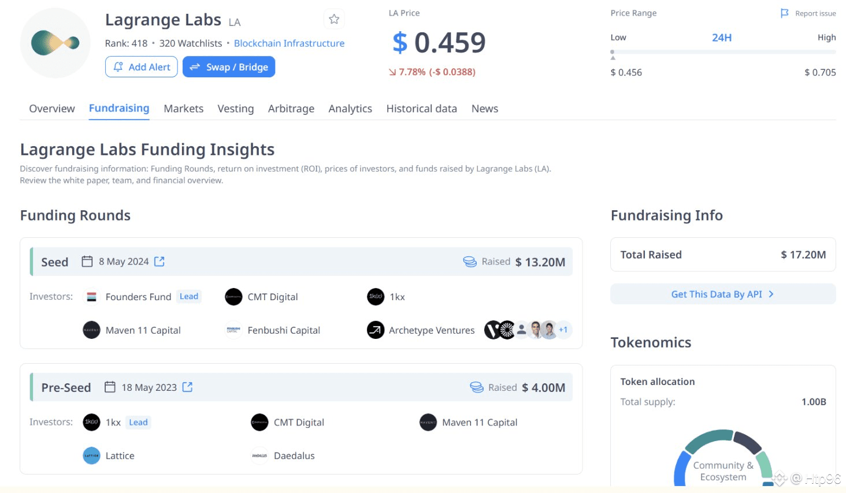Click Archetype Ventures investor name
The image size is (846, 493).
click(432, 330)
